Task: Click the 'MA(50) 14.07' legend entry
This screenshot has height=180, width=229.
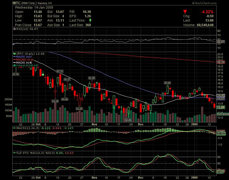Action: [24, 57]
